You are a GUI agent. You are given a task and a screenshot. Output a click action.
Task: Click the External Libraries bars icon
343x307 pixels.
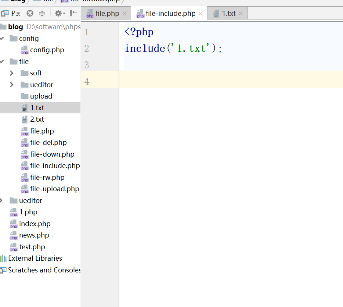[3, 258]
